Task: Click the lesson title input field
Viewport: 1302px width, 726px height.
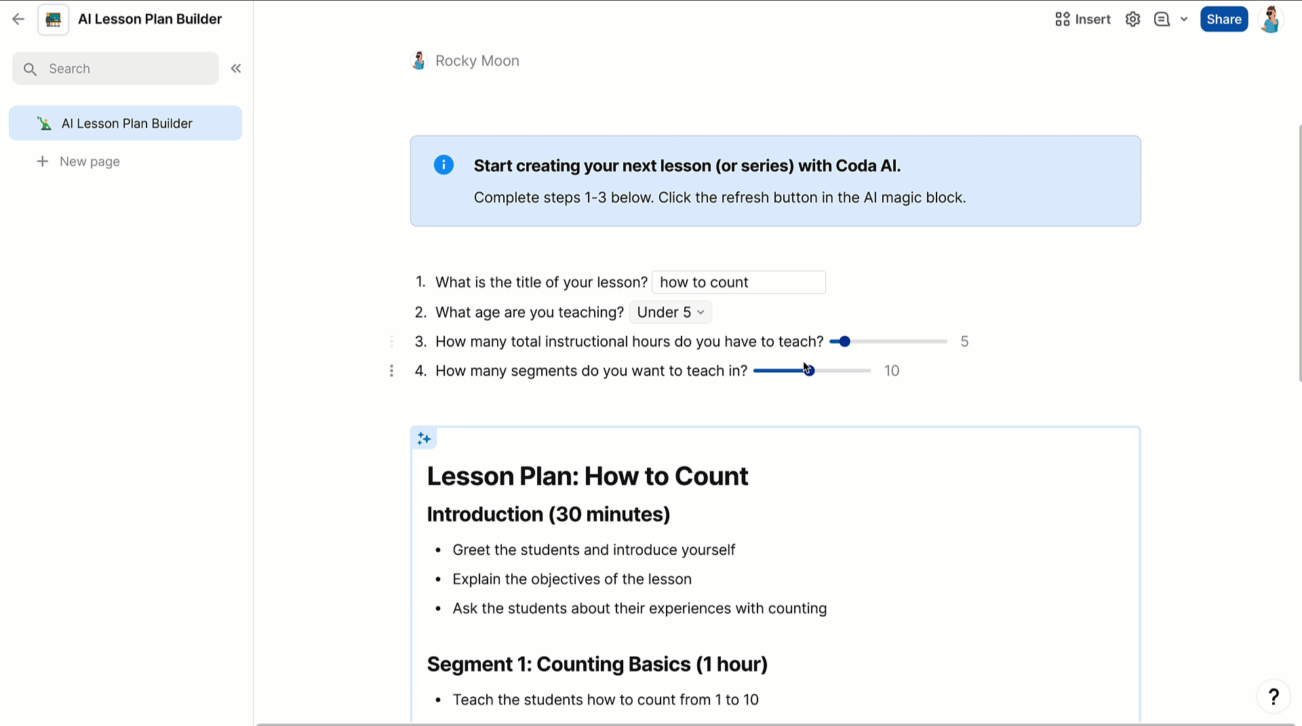Action: pos(738,282)
